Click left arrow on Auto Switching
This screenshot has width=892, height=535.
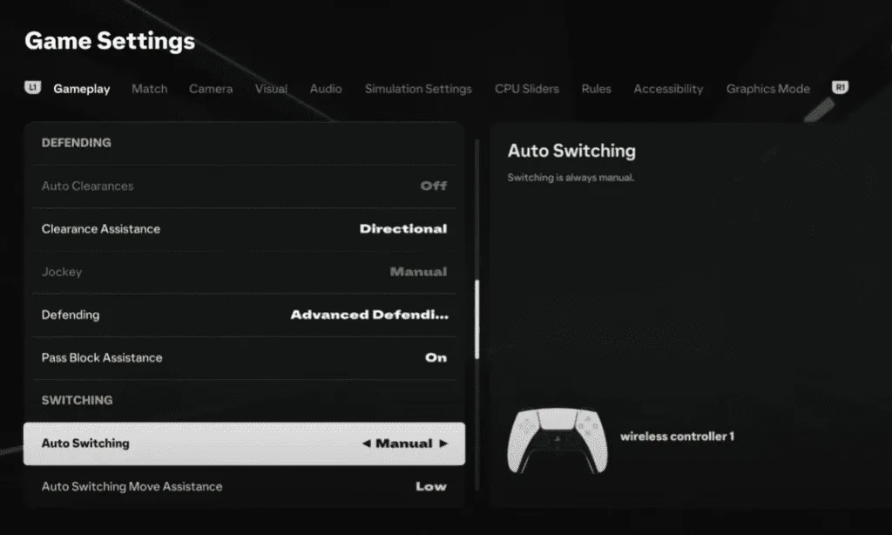tap(367, 444)
